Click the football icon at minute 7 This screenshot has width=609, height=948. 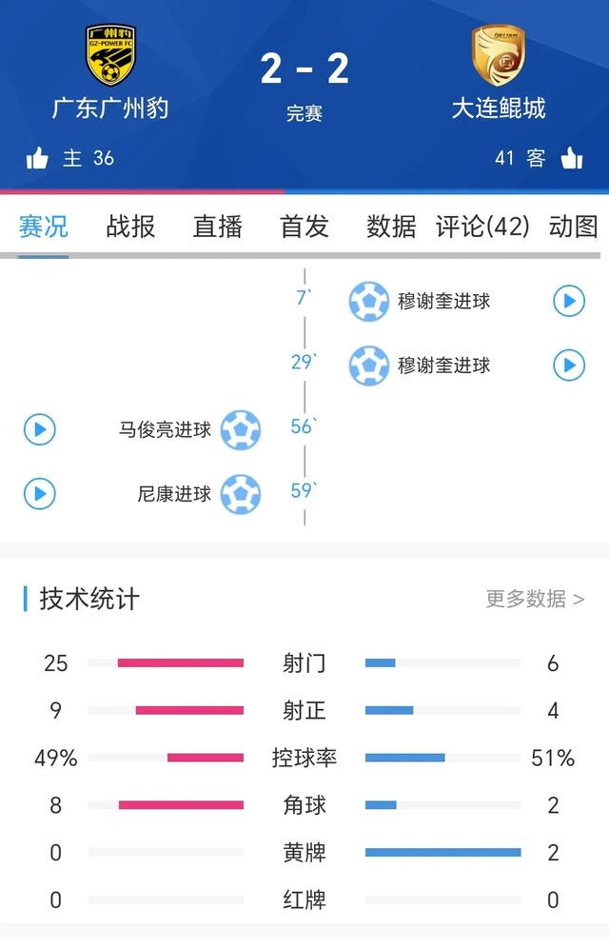(x=368, y=301)
